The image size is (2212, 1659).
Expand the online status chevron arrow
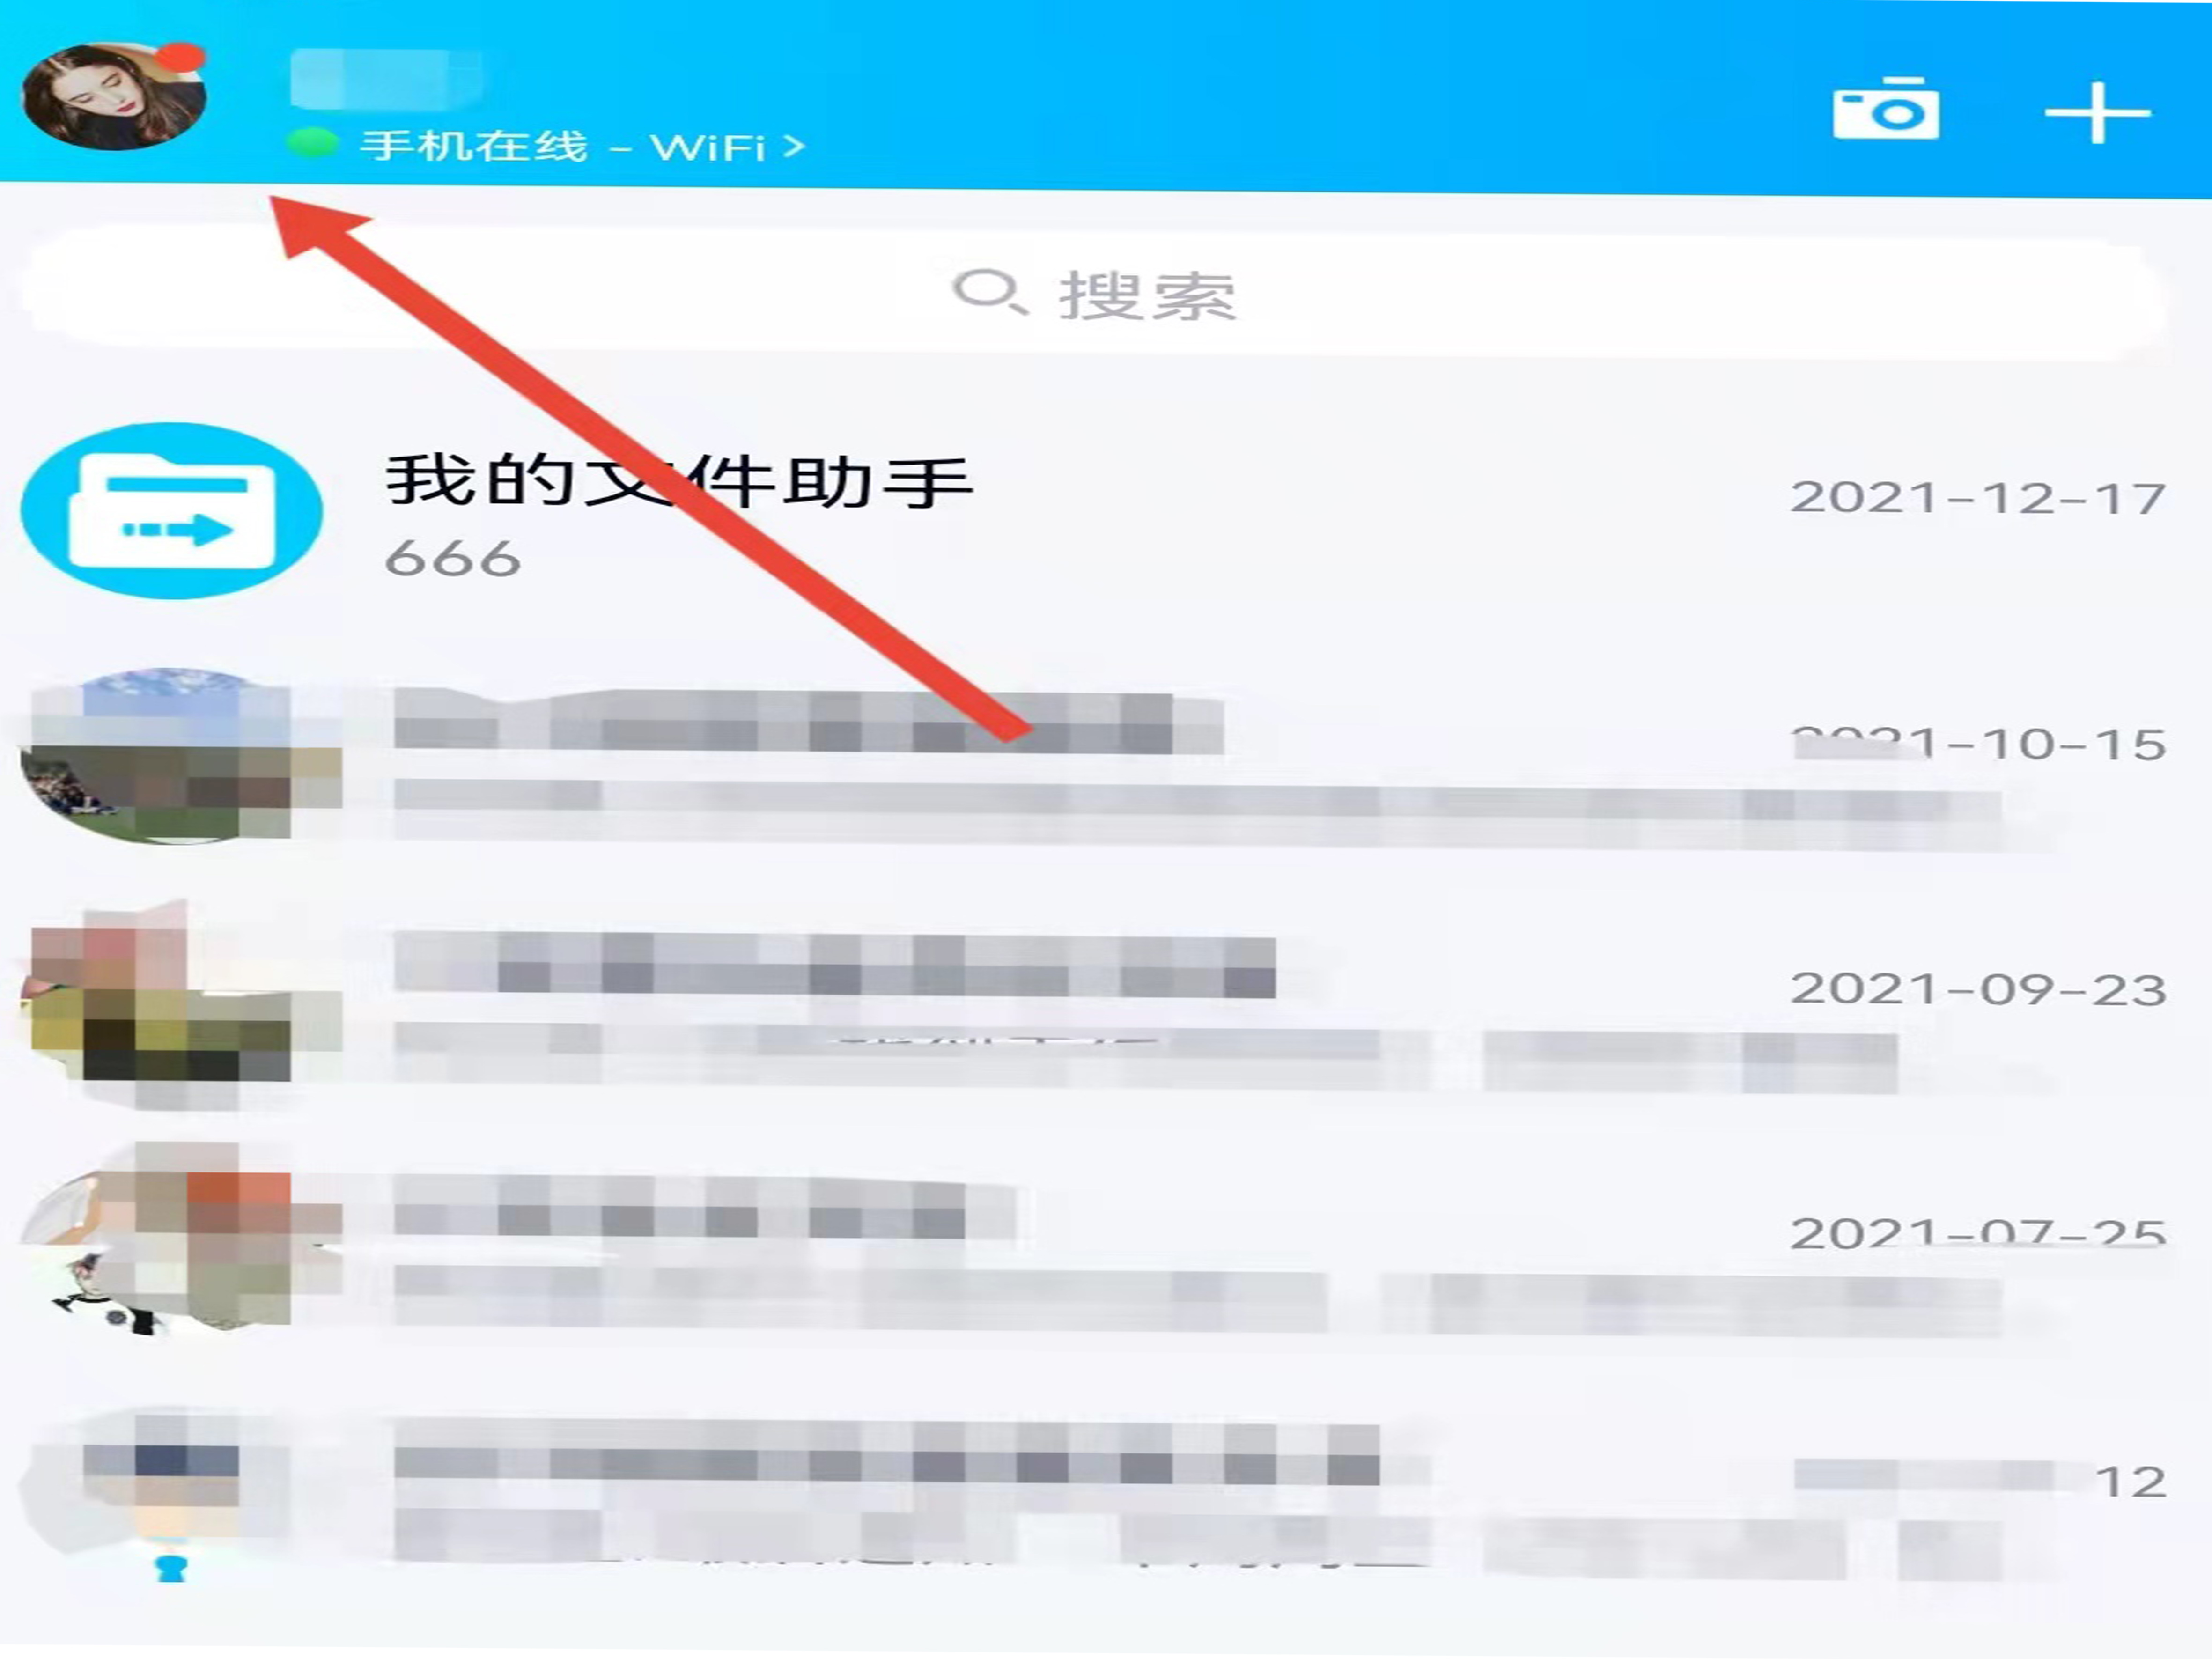794,147
